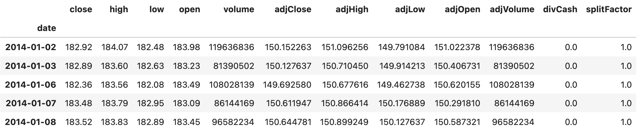641x136 pixels.
Task: Select the "volume" column header
Action: pos(239,10)
